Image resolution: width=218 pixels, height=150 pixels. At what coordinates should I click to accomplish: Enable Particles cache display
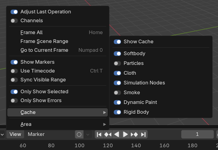click(117, 63)
